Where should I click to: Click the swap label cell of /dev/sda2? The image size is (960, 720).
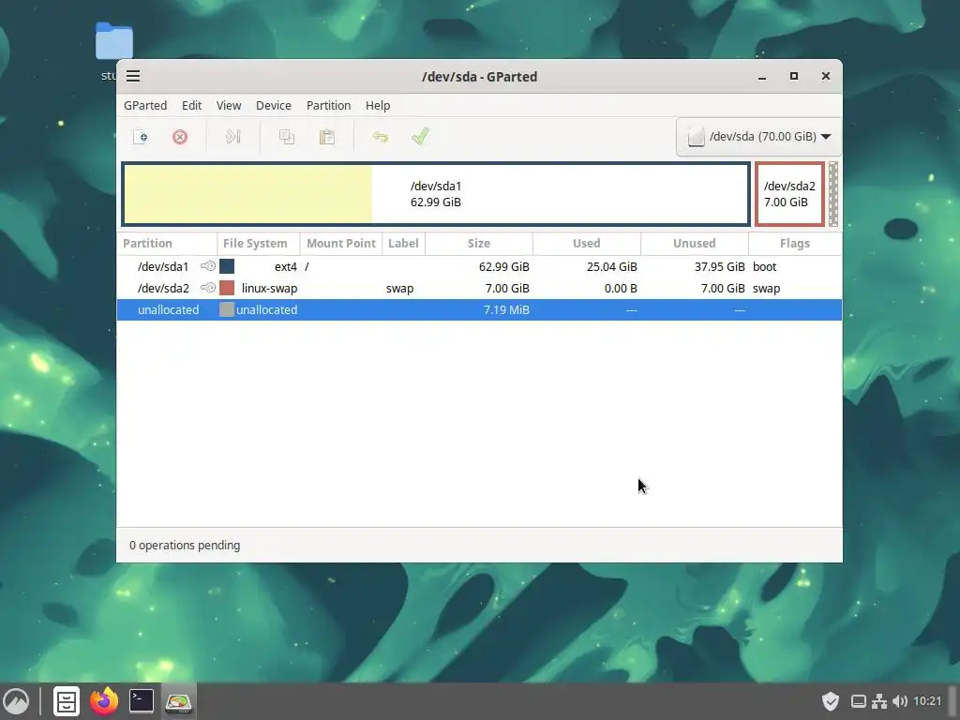point(399,288)
